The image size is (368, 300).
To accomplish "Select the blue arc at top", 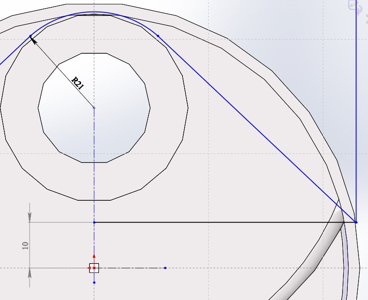I will click(x=94, y=12).
